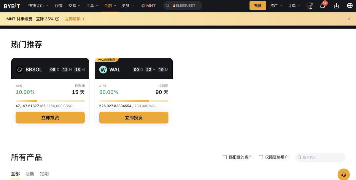
Task: Click the WAL countdown timer
Action: coord(151,70)
